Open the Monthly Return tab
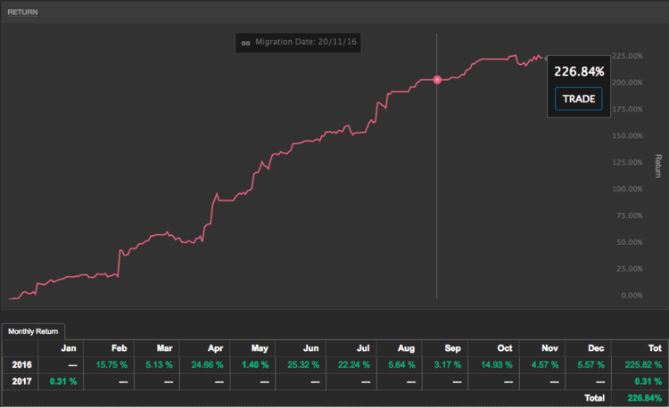 pos(33,331)
